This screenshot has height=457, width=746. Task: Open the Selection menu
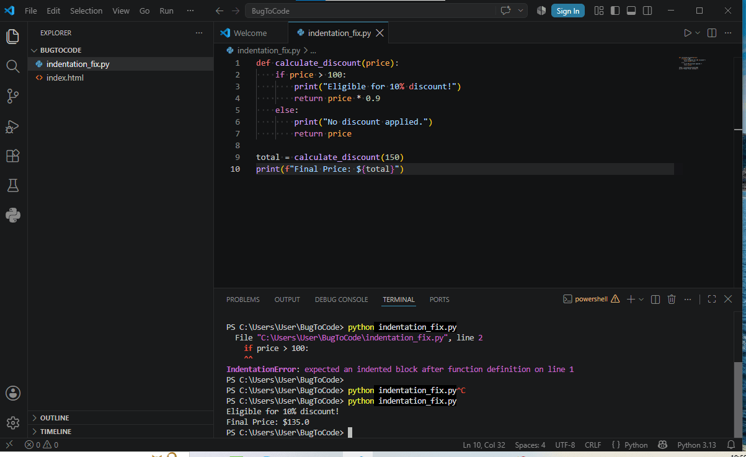(86, 11)
